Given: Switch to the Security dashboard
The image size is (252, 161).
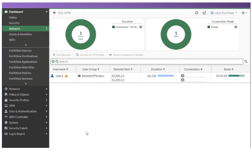Looking at the screenshot, I should point(14,23).
